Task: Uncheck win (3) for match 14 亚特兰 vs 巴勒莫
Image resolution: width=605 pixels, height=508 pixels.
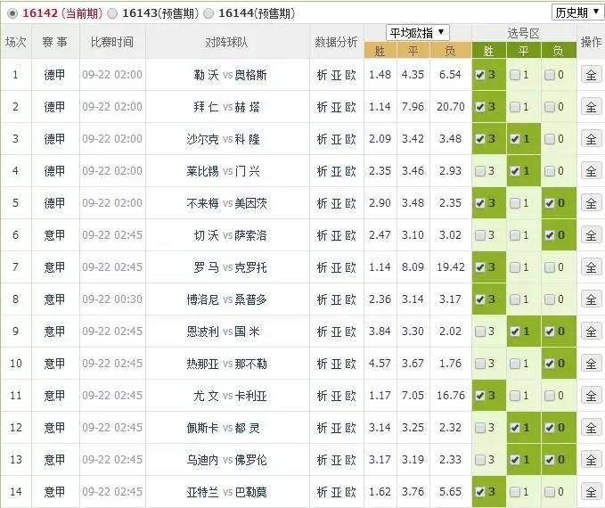Action: pyautogui.click(x=480, y=491)
